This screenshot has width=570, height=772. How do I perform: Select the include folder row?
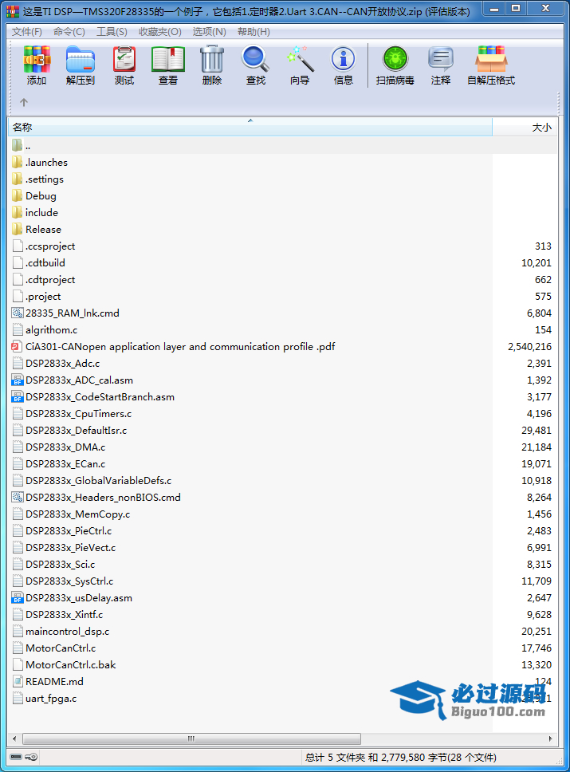click(283, 212)
